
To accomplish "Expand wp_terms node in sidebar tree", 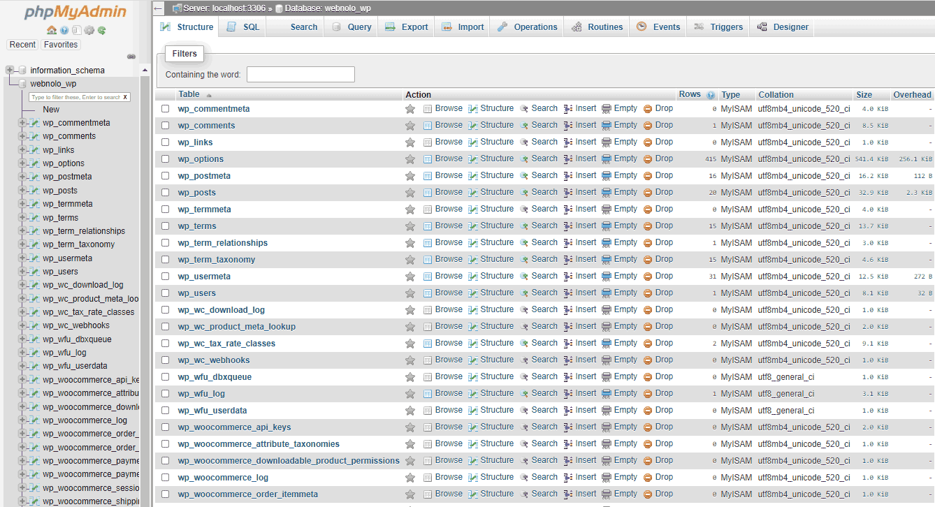I will (x=22, y=218).
